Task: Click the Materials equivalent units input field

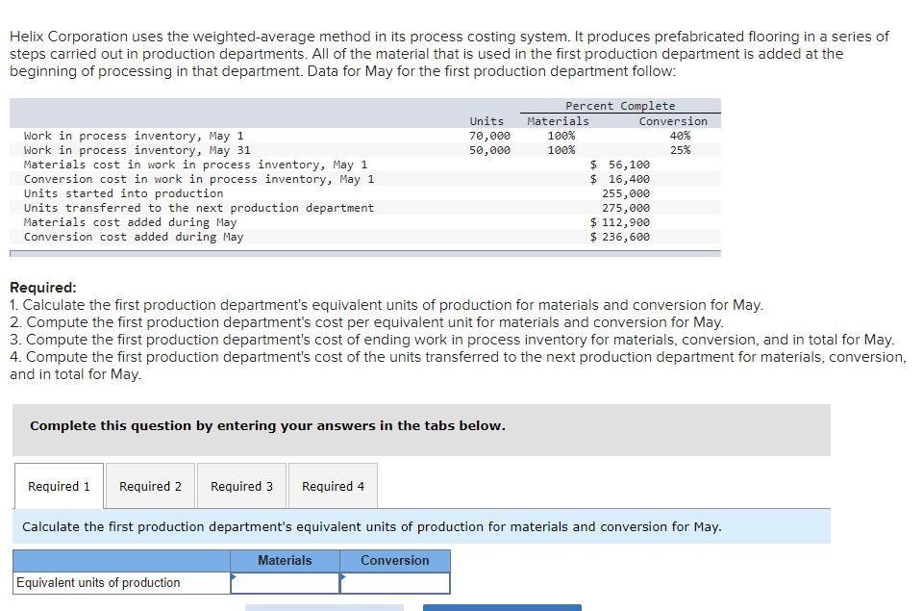Action: point(284,582)
